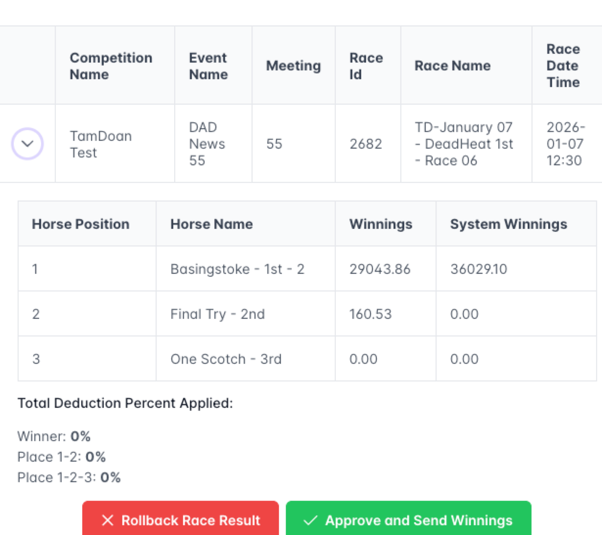Image resolution: width=602 pixels, height=535 pixels.
Task: Select the Basingstoke - 1st - 2 horse cell
Action: coord(237,269)
